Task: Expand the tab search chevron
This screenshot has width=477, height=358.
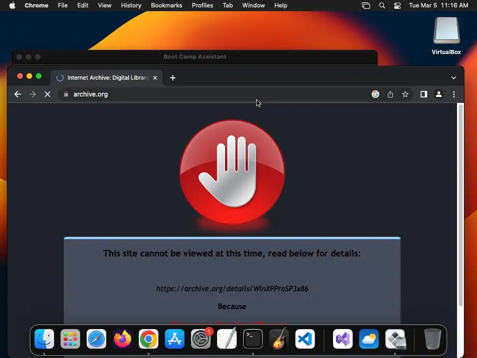Action: [454, 78]
